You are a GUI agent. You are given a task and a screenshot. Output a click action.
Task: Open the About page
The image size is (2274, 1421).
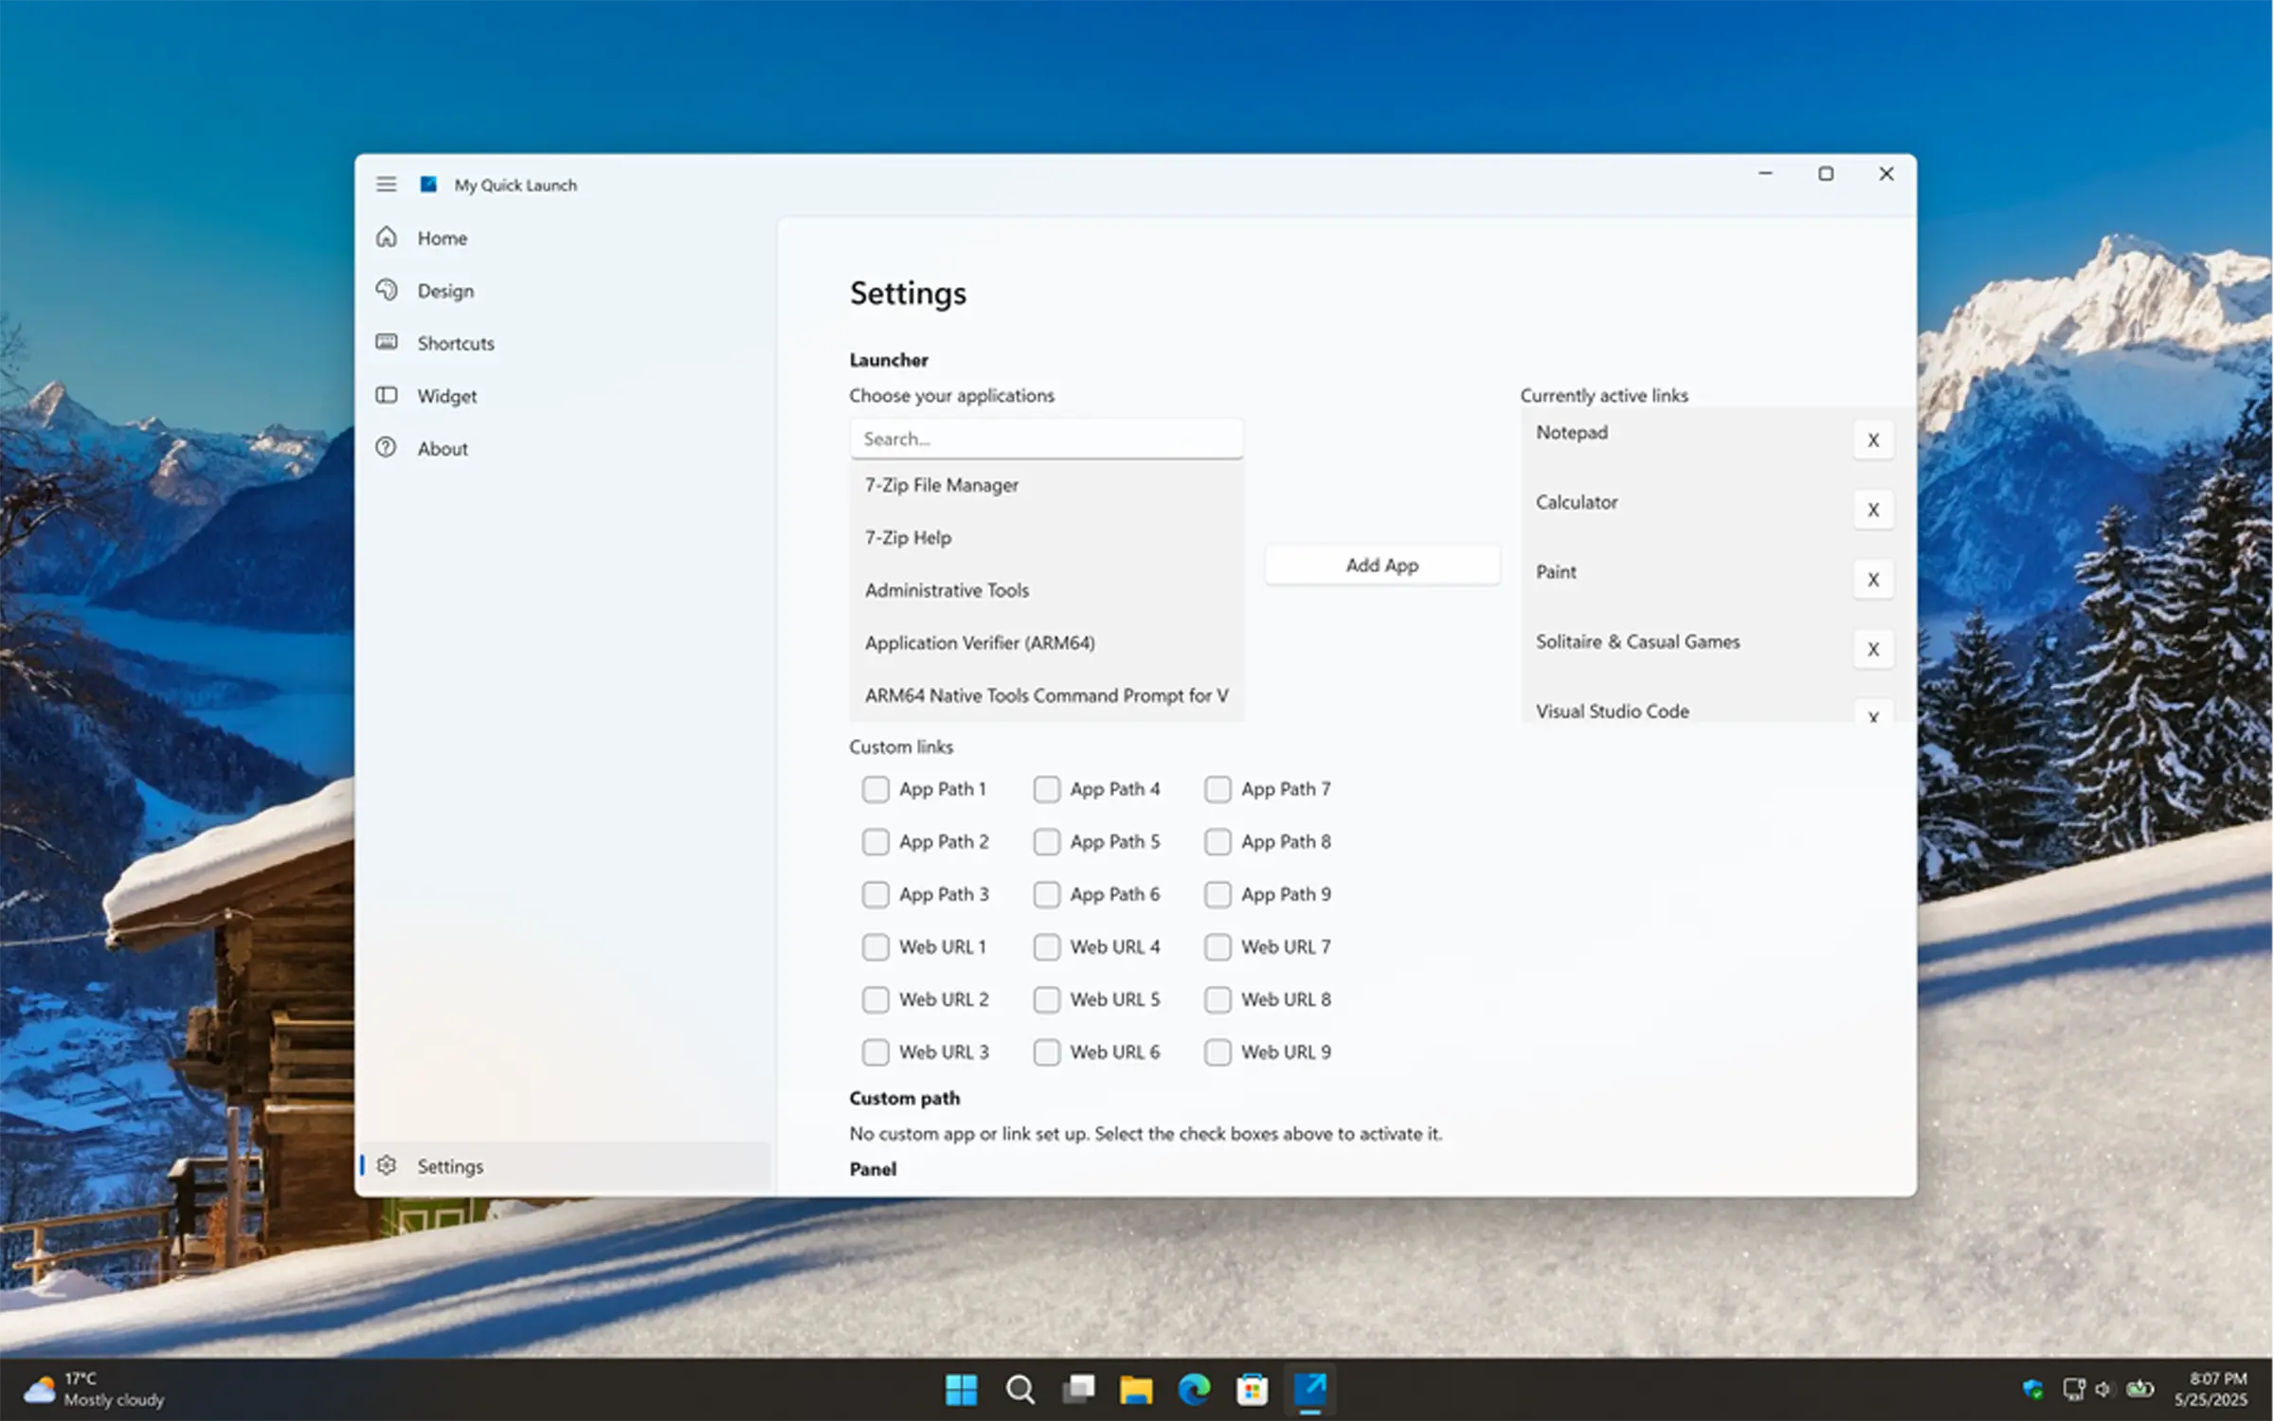567,448
